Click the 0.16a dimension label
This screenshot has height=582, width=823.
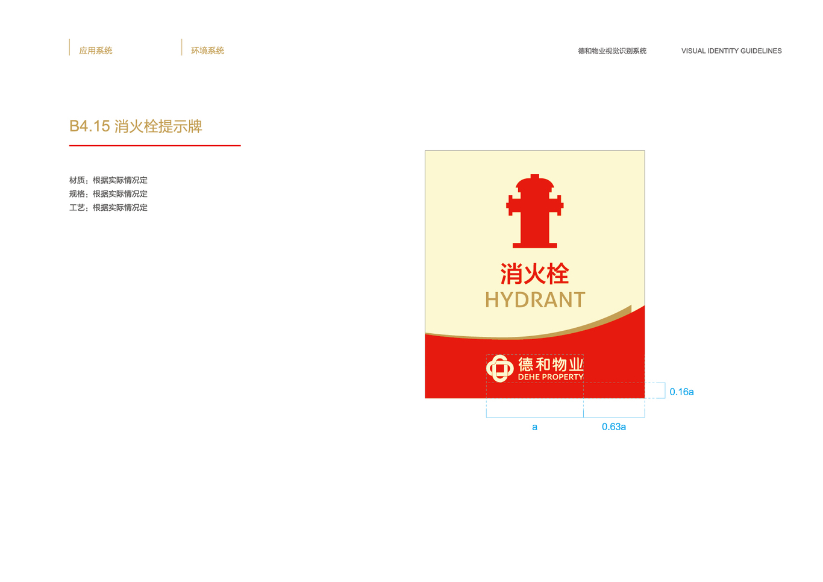pyautogui.click(x=681, y=392)
